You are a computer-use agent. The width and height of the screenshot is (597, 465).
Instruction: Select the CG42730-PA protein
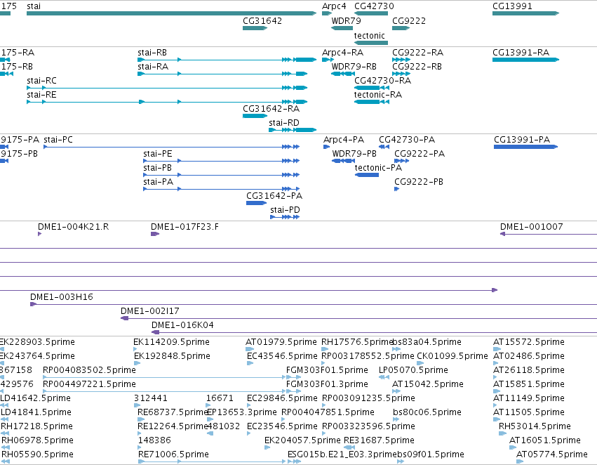(x=384, y=147)
